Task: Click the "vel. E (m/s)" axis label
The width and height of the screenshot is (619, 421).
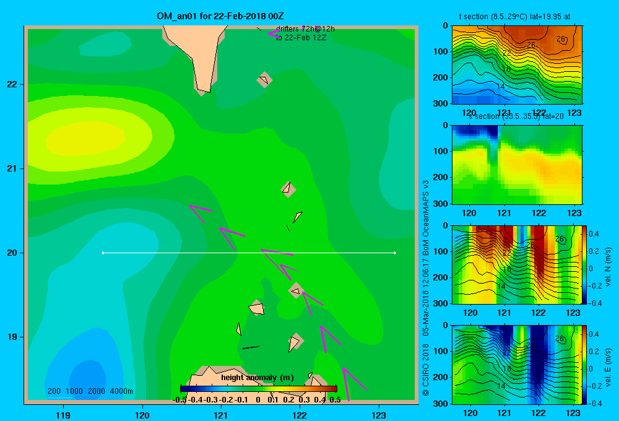Action: coord(608,367)
